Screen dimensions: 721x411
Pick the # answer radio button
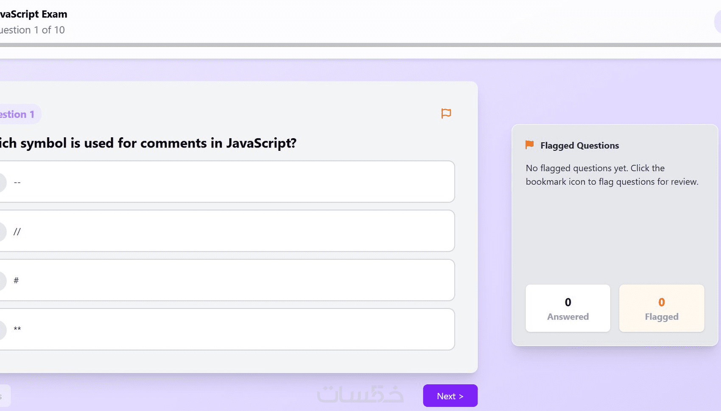[2, 280]
